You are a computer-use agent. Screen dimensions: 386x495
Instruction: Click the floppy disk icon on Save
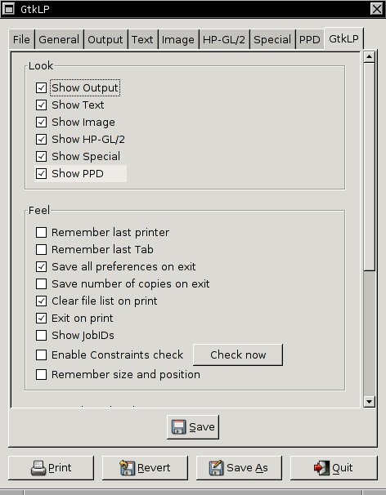click(178, 427)
